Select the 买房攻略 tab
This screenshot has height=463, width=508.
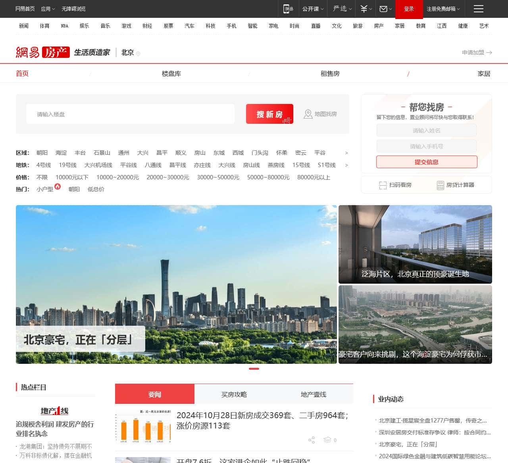[234, 394]
